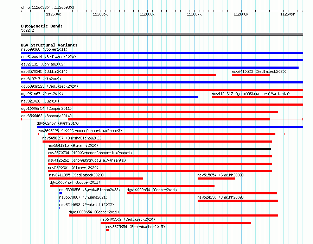This screenshot has height=244, width=313.
Task: Click the 112604k ruler label
Action: [53, 14]
